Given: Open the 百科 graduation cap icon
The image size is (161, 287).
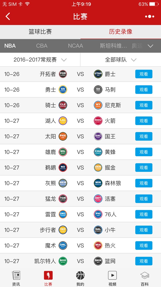Looking at the screenshot, I should point(145,275).
